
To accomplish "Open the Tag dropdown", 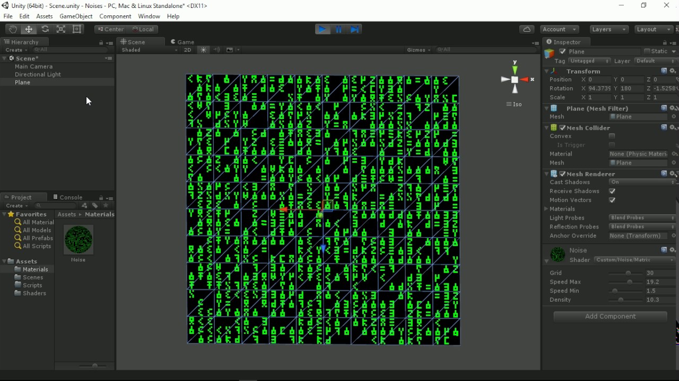I will point(589,61).
